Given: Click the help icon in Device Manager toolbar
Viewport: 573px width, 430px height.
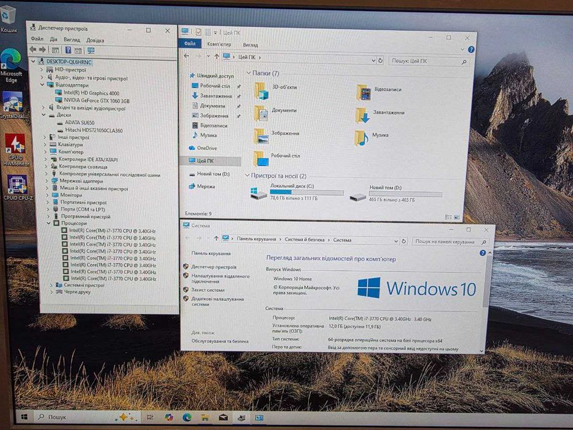Looking at the screenshot, I should click(x=68, y=50).
